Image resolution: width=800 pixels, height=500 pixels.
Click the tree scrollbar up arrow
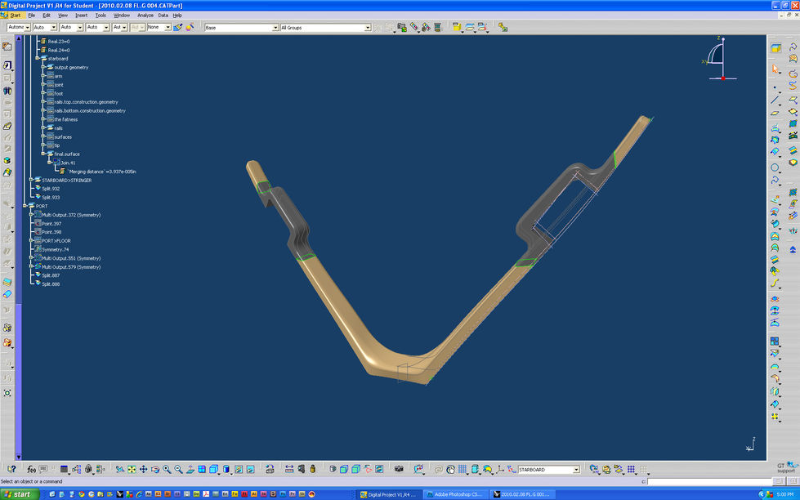tap(19, 38)
